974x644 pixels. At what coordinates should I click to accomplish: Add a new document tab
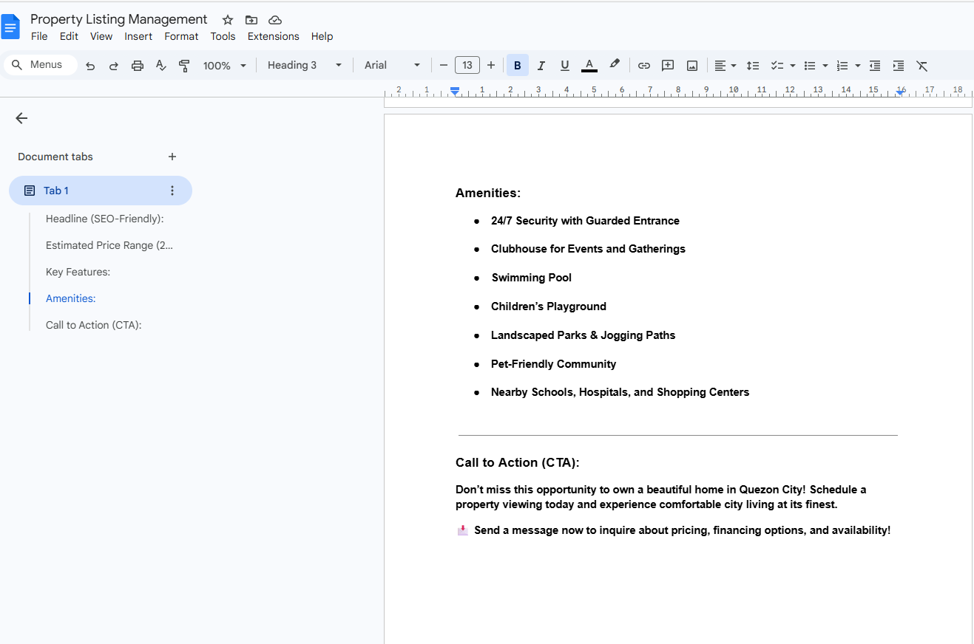[x=172, y=157]
